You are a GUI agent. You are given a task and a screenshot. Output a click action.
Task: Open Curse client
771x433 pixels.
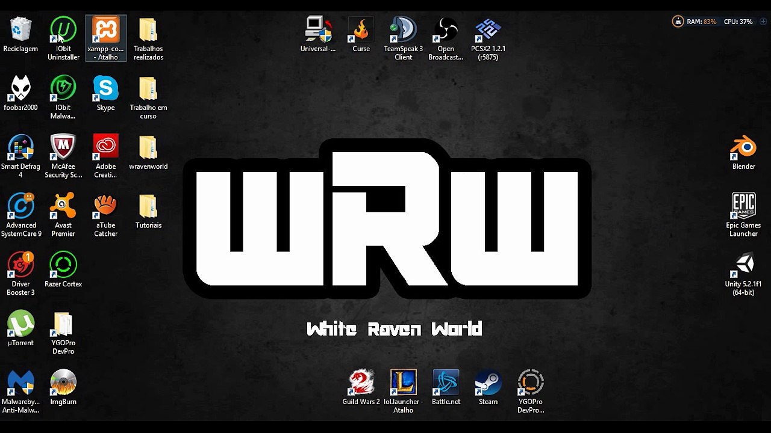[x=361, y=35]
